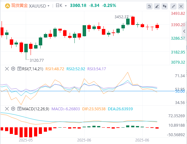Screen dimensions: 187x144
Task: Click the 现货黄金 instrument name
Action: tap(20, 6)
